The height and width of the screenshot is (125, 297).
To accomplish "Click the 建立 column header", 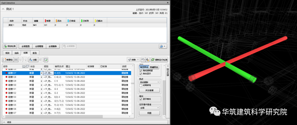I will coord(76,66).
